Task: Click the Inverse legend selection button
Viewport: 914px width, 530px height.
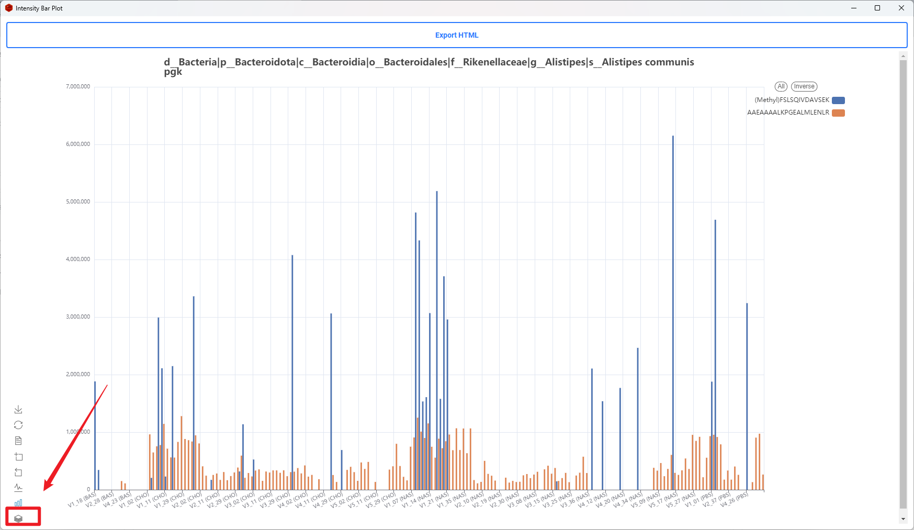Action: [x=804, y=86]
